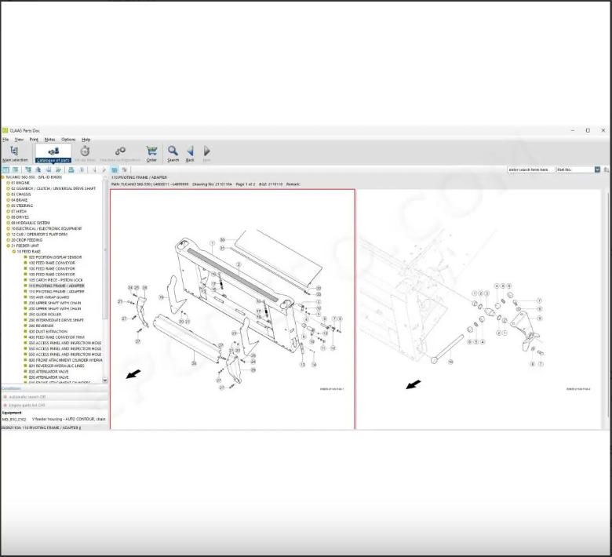Open the Order shopping cart
Screen dimensions: 612x557
[151, 152]
